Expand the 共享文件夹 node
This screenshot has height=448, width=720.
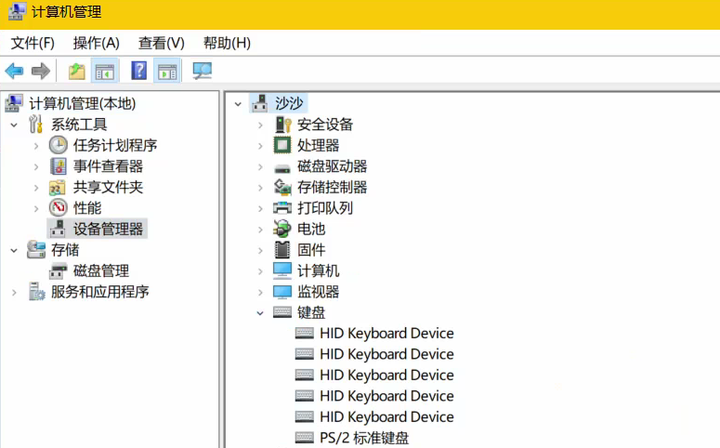36,188
